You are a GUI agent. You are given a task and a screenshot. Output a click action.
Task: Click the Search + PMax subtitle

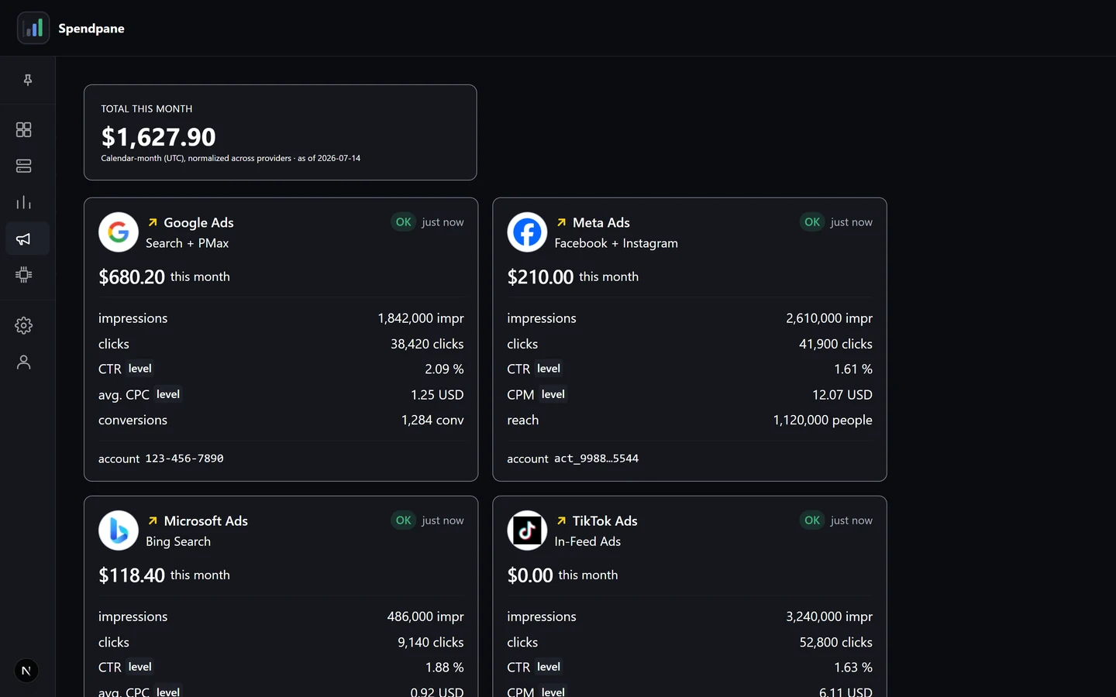(188, 243)
